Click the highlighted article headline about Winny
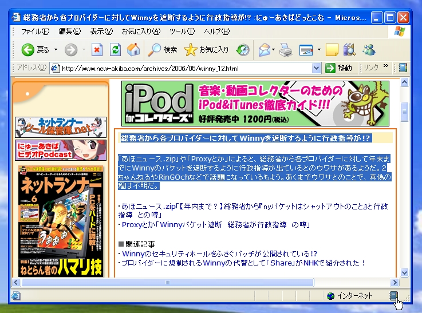This screenshot has width=422, height=313. [246, 138]
